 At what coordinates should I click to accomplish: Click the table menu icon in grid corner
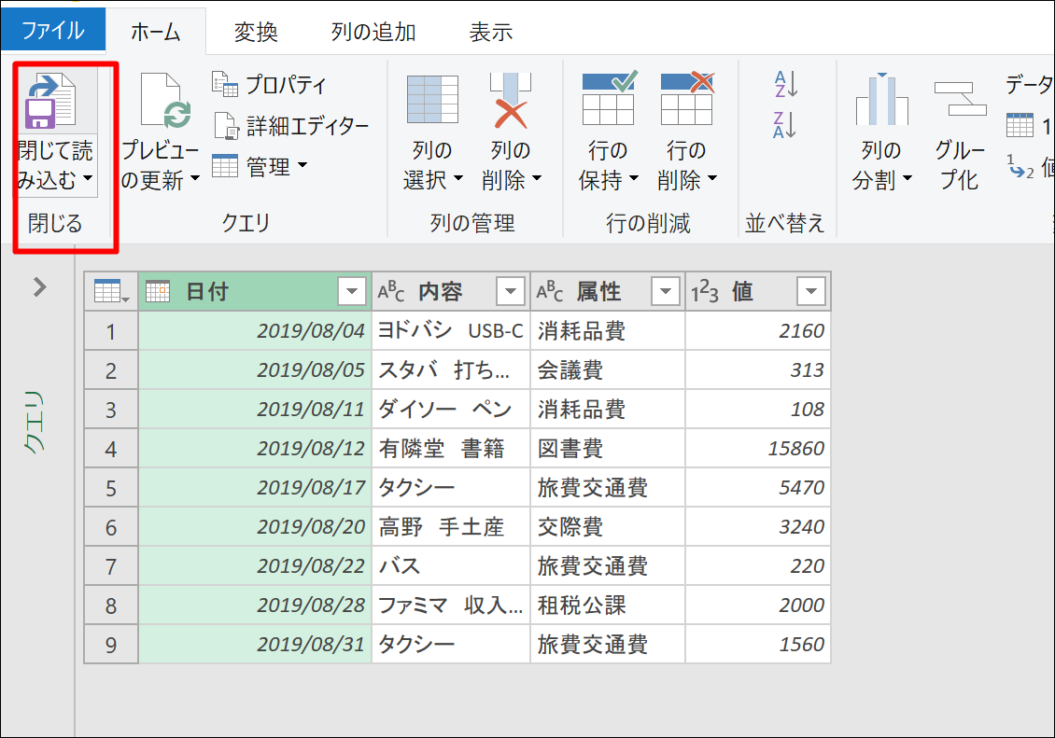[111, 291]
